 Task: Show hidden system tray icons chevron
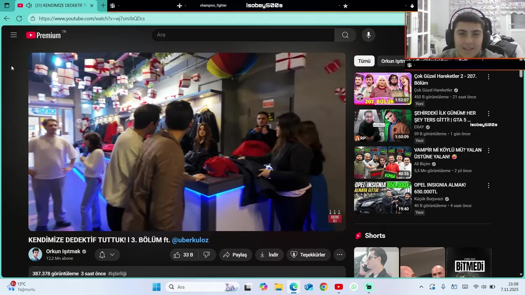click(x=421, y=287)
